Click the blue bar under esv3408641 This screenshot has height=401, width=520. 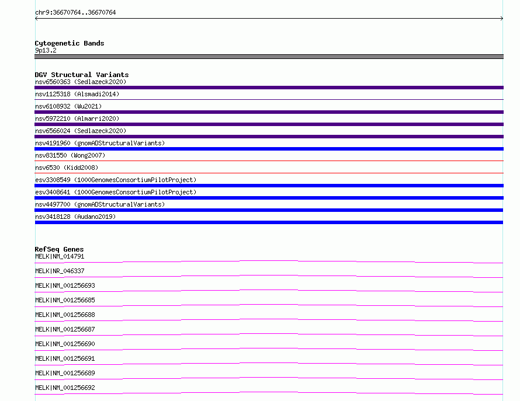269,198
